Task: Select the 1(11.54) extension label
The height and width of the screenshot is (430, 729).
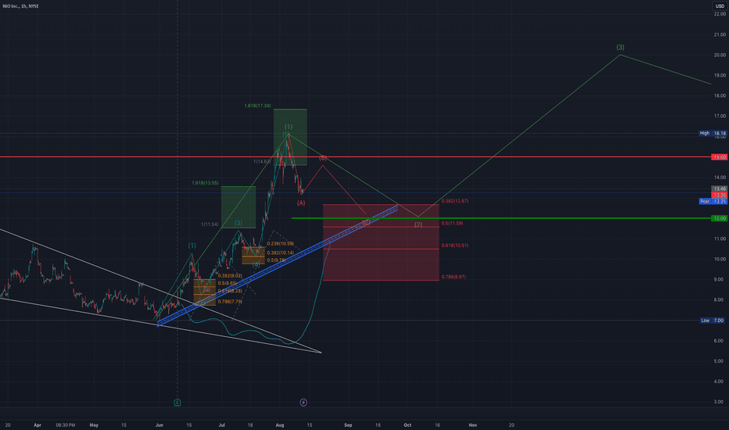Action: [210, 224]
